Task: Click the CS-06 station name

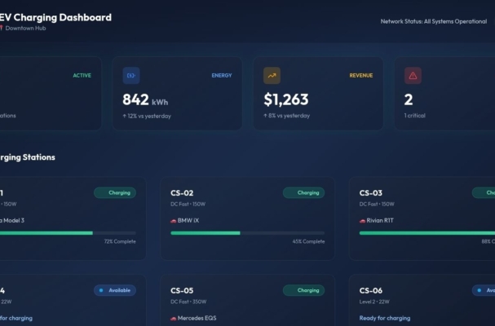Action: coord(370,290)
